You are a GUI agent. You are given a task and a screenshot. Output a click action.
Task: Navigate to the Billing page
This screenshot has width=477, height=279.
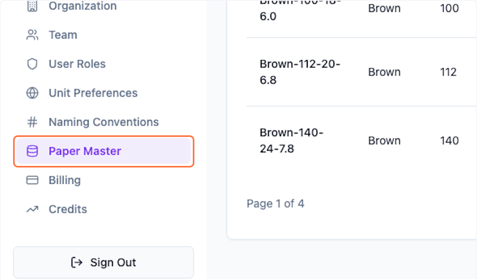pyautogui.click(x=64, y=180)
